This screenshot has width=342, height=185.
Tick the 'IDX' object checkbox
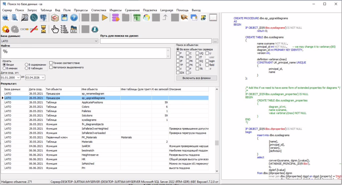(x=178, y=73)
